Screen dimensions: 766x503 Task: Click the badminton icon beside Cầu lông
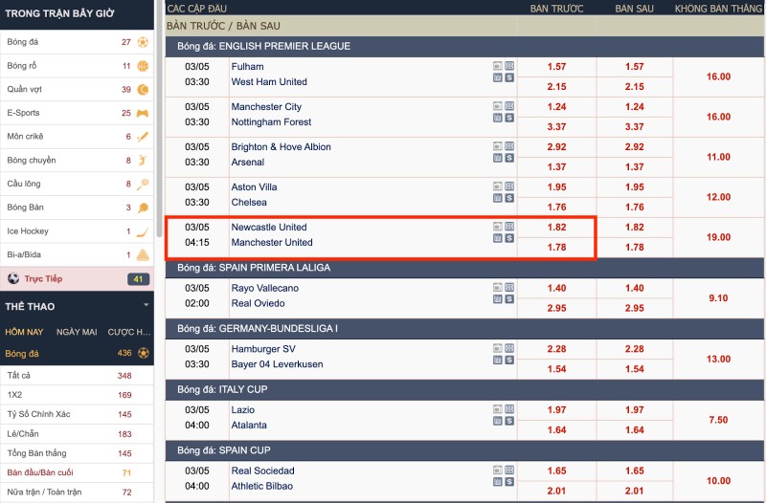click(x=143, y=185)
